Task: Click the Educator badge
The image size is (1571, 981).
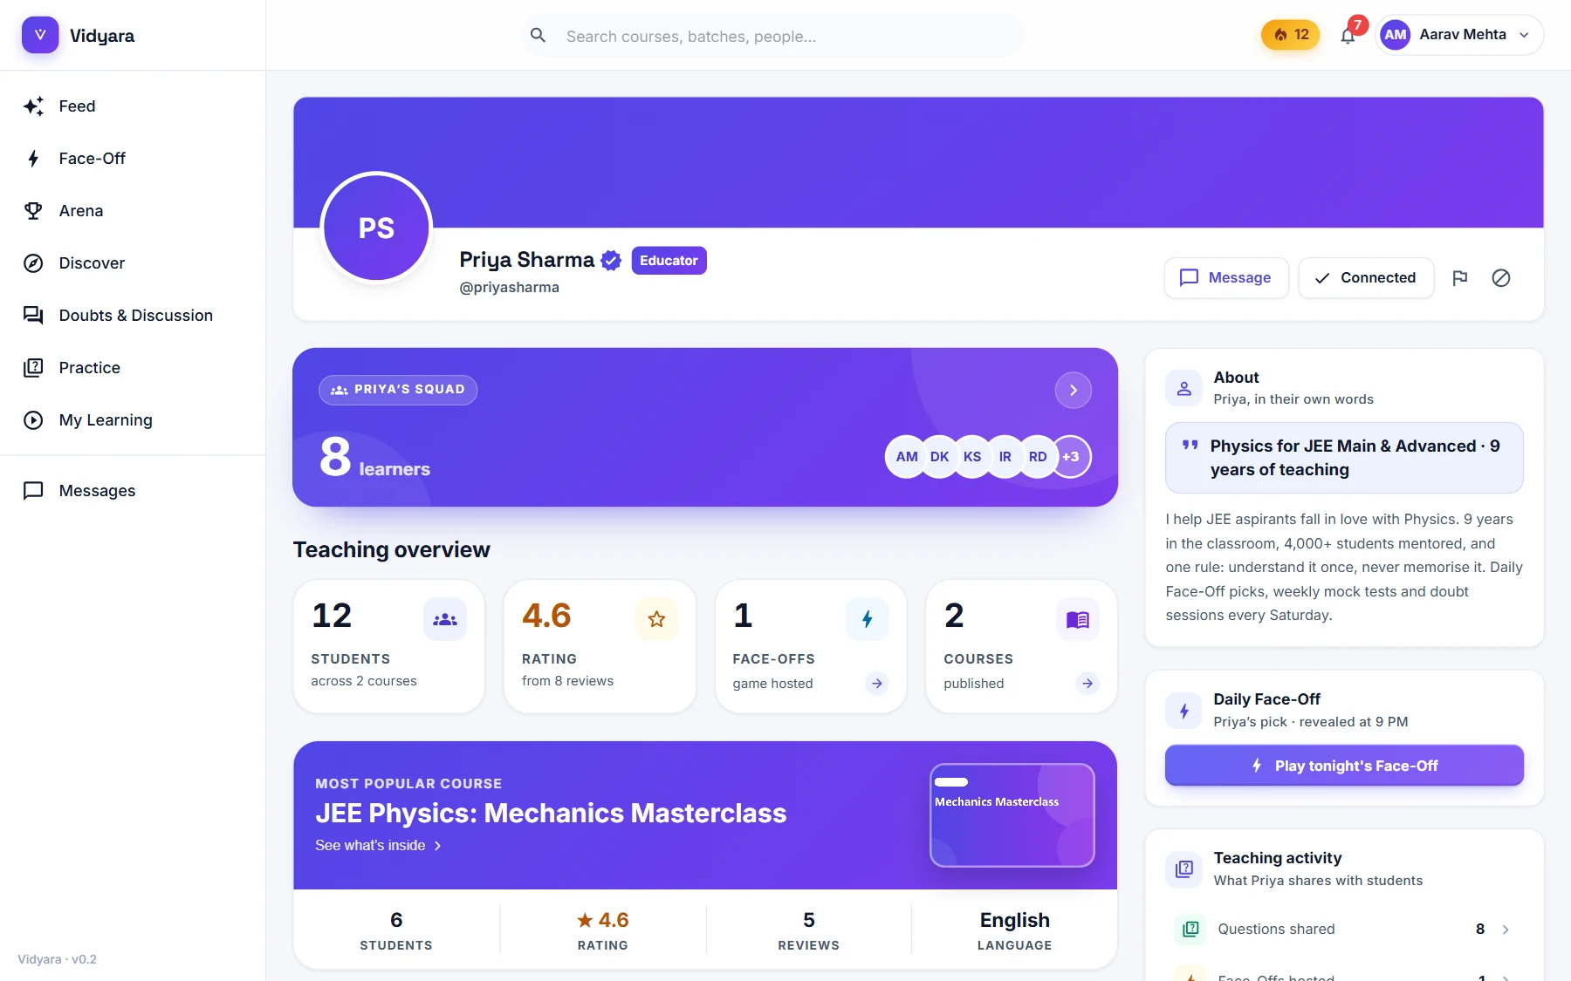Action: tap(669, 261)
